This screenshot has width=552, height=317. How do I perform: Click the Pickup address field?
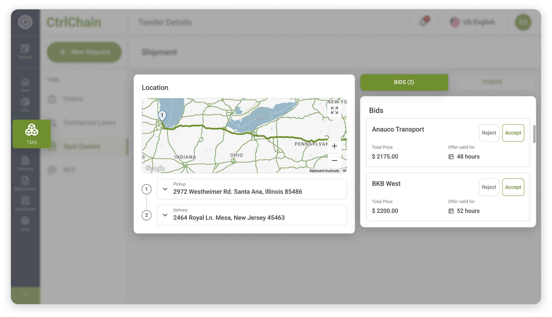point(252,189)
